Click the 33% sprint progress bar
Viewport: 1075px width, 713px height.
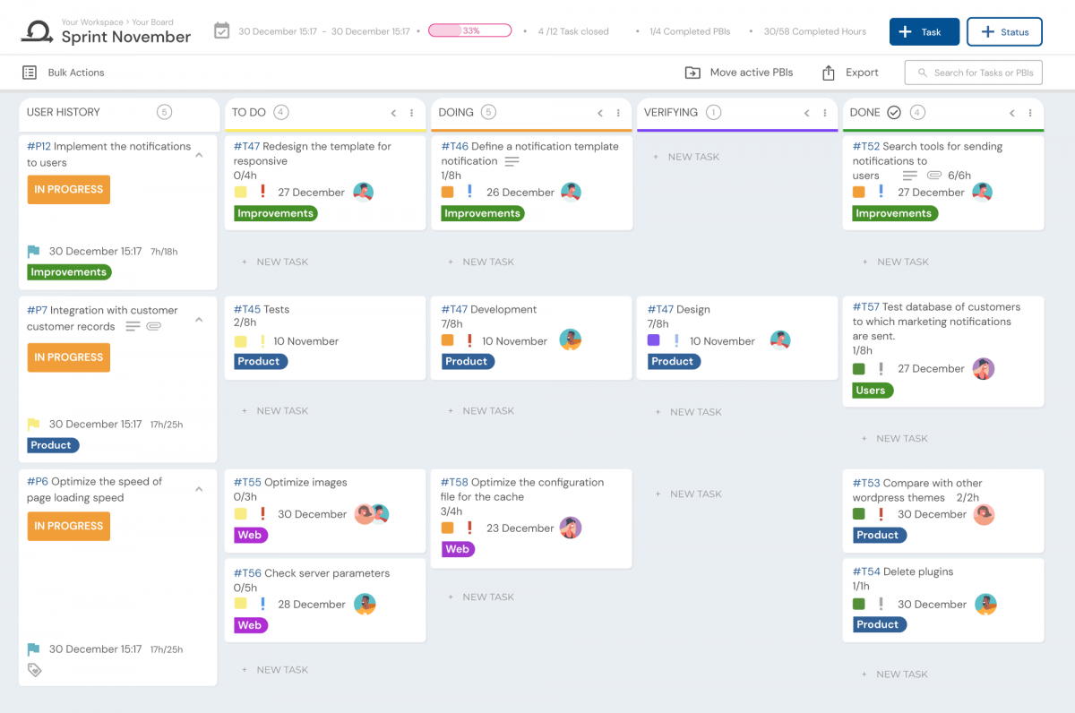[469, 30]
